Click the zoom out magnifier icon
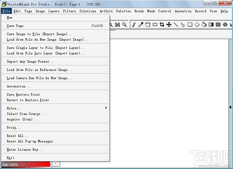Viewport: 233px width, 169px height. 124,24
